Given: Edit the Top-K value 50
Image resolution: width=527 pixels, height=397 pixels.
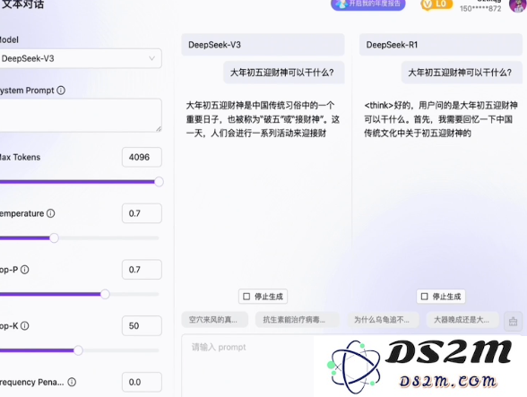Looking at the screenshot, I should (142, 325).
